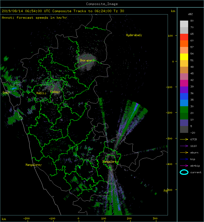
Task: Click the '-400' vertical axis tick label
Action: click(x=169, y=164)
